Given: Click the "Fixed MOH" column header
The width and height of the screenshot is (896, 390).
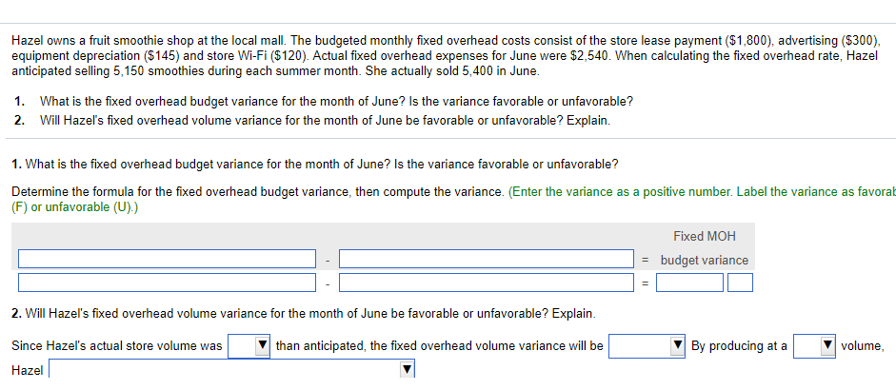Looking at the screenshot, I should [705, 237].
